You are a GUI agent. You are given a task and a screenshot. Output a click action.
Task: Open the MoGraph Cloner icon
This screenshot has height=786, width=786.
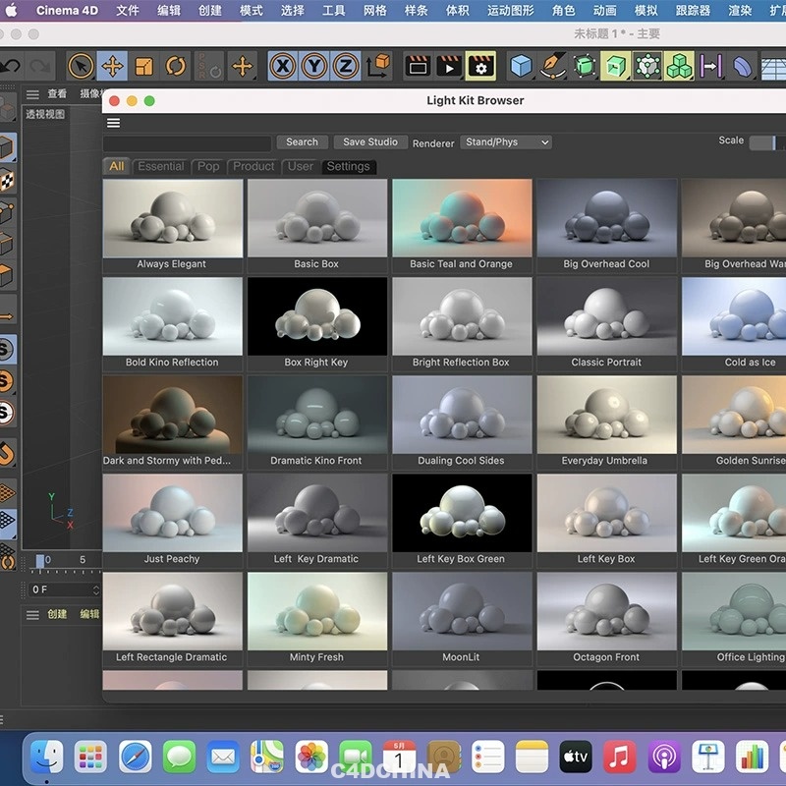pyautogui.click(x=679, y=66)
